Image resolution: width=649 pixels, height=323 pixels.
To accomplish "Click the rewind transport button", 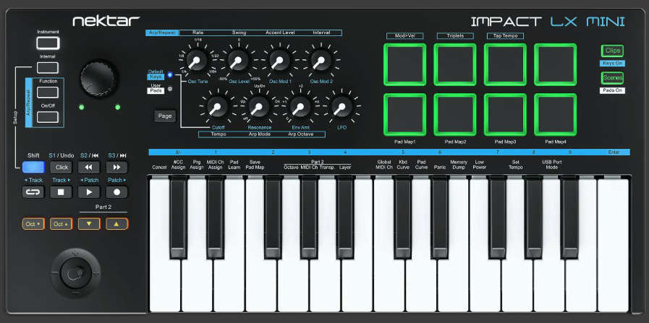I will (89, 167).
